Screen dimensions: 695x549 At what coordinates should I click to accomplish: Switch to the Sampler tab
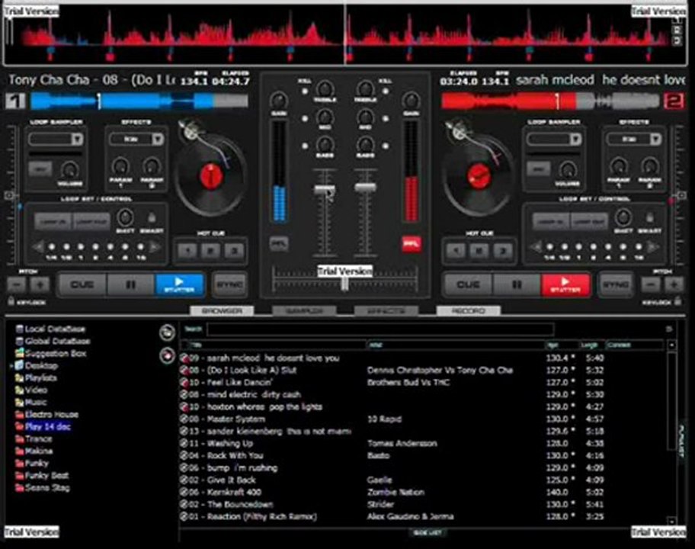pos(304,311)
